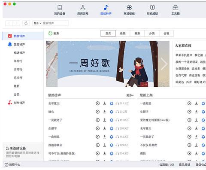This screenshot has height=170, width=206.
Task: Open the 工具箱 toolbox icon
Action: (176, 7)
